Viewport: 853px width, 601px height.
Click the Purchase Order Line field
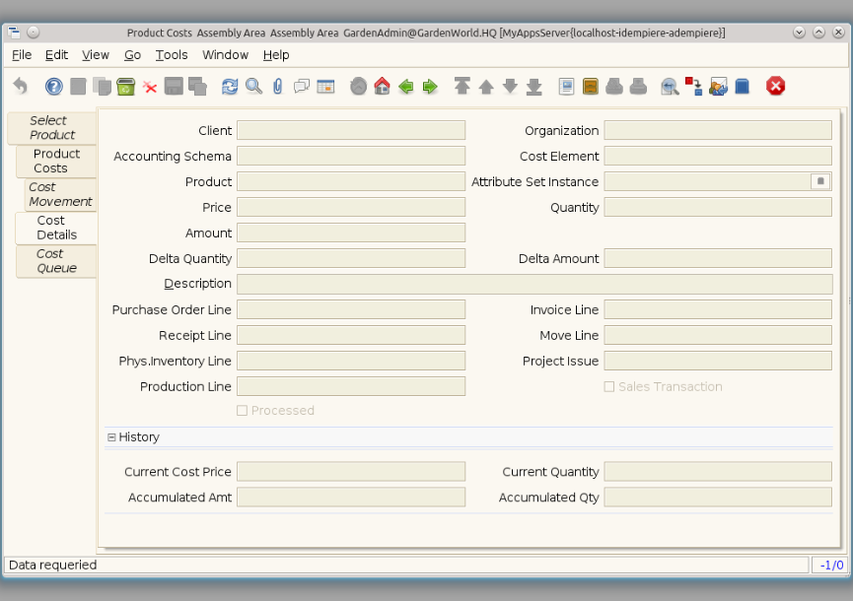click(351, 309)
